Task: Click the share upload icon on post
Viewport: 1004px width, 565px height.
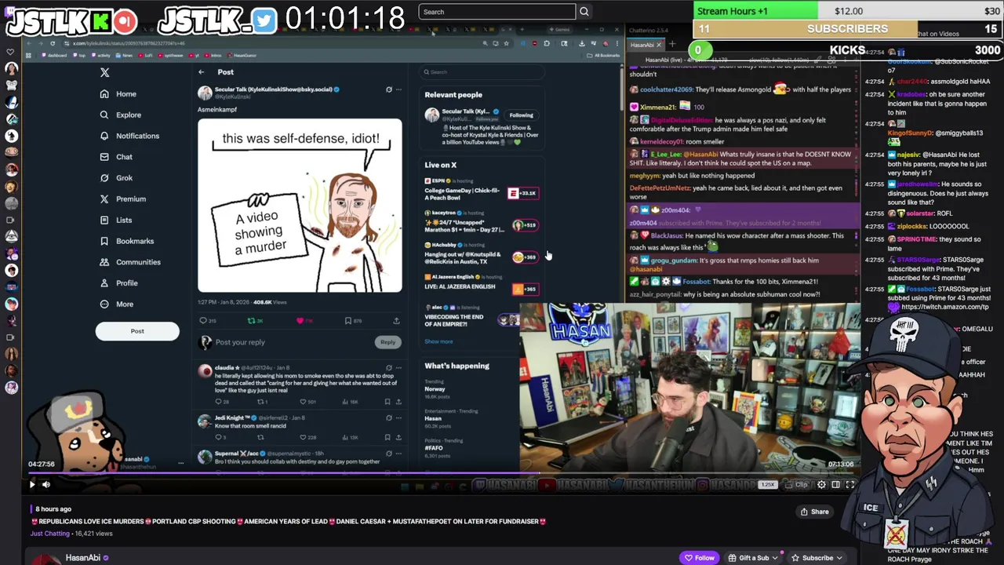Action: tap(396, 321)
